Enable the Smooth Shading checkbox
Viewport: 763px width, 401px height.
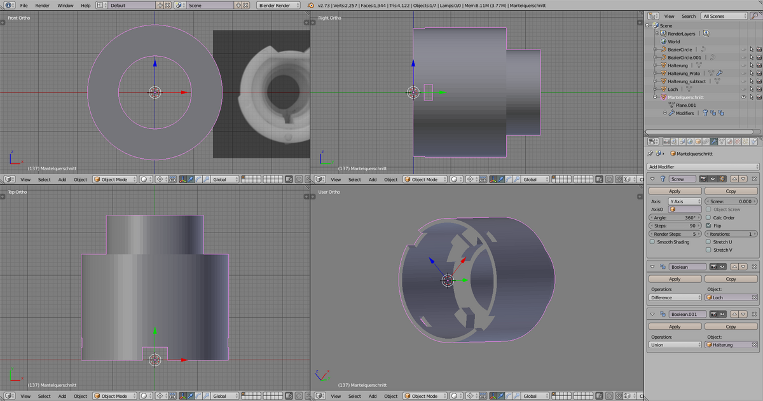[x=652, y=242]
